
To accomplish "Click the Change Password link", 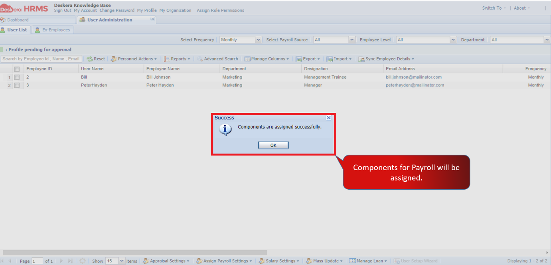I will click(x=117, y=10).
